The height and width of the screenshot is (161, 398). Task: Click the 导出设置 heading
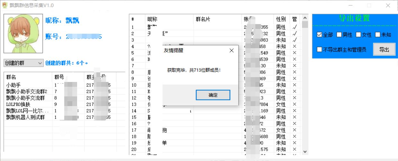(x=354, y=18)
